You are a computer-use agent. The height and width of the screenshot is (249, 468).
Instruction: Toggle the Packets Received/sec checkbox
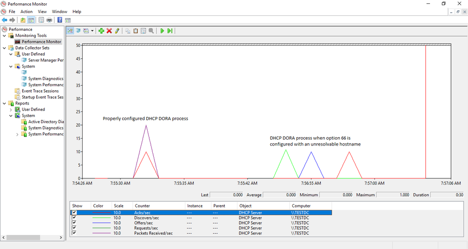coord(74,233)
